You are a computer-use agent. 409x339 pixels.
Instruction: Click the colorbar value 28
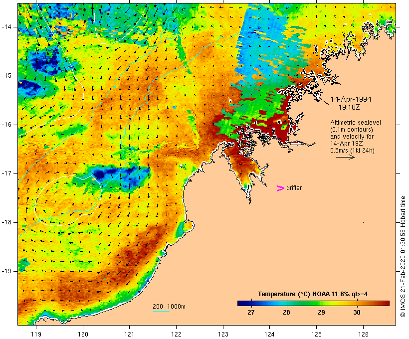(286, 312)
